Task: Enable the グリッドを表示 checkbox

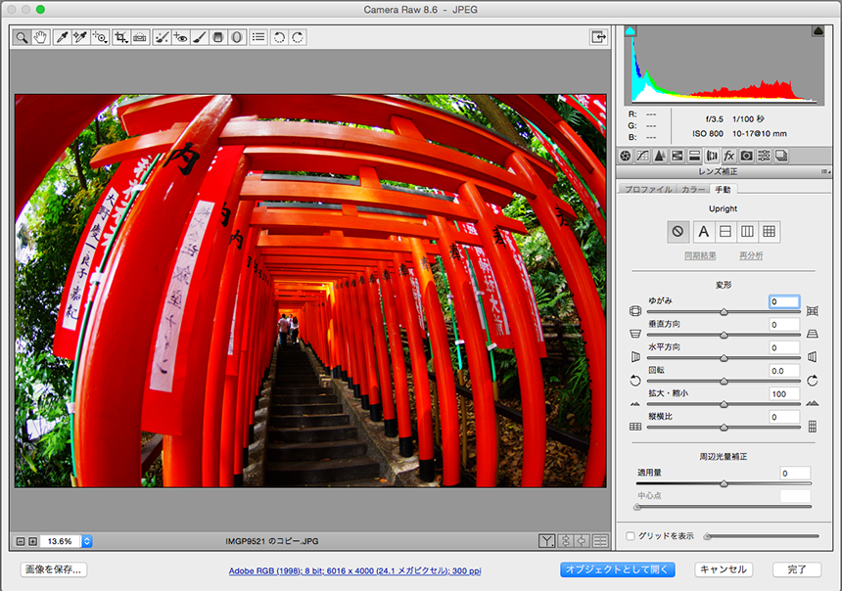Action: (631, 536)
